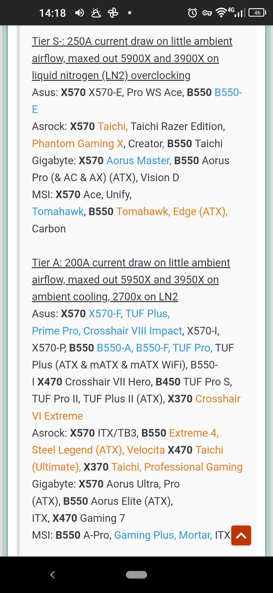Screen dimensions: 273x593
Task: Tap the volume speaker status icon
Action: [x=80, y=13]
